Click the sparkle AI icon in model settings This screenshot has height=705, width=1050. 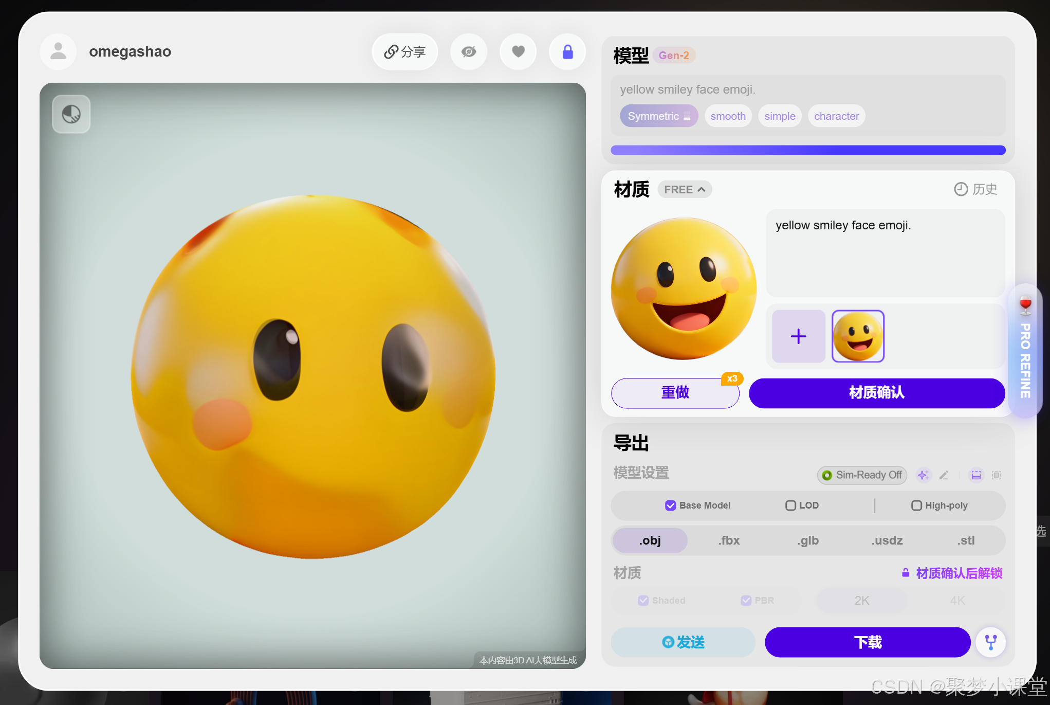(x=923, y=475)
